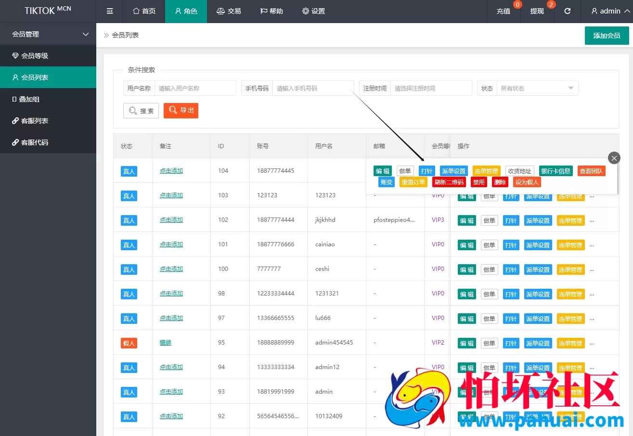Click 连单管理 for user lu666
Image resolution: width=633 pixels, height=436 pixels.
570,319
